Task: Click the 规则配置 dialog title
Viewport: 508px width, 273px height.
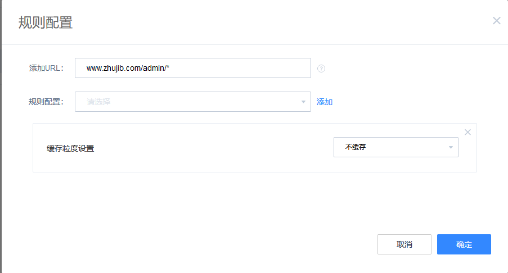Action: 46,22
